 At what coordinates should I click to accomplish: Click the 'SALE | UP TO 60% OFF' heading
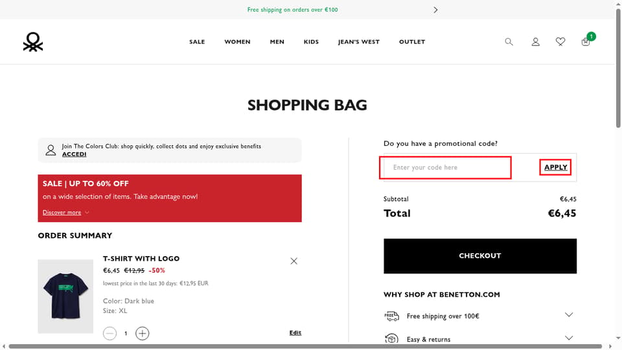[86, 183]
